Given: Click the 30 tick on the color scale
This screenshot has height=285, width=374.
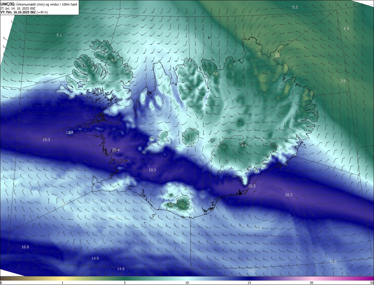Looking at the screenshot, I should (311, 283).
